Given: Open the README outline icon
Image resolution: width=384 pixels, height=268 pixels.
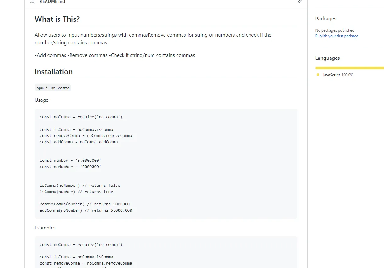Looking at the screenshot, I should 32,2.
